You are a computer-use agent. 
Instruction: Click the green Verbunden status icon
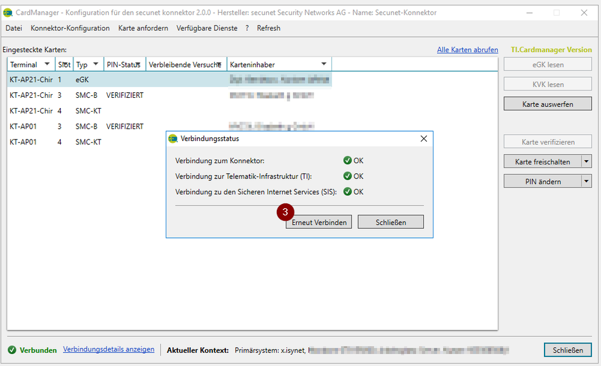[x=12, y=350]
